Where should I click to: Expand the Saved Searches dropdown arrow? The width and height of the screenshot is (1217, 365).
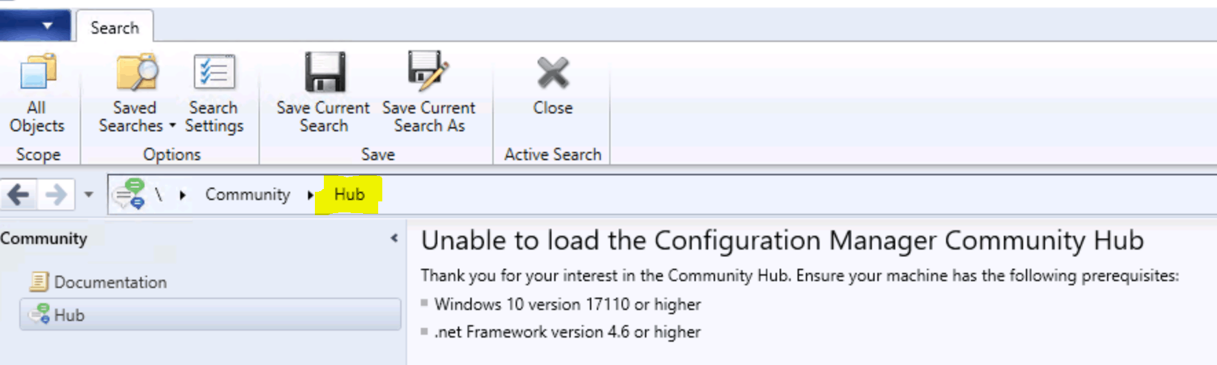[x=172, y=126]
